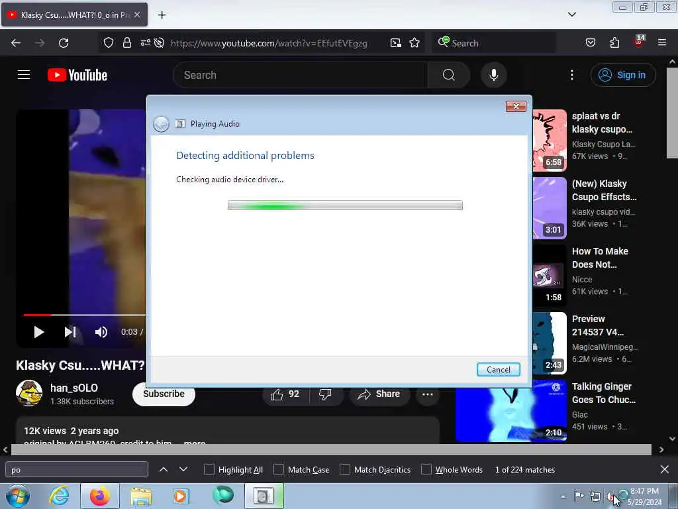Launch Internet Explorer from taskbar
678x509 pixels.
(x=59, y=496)
